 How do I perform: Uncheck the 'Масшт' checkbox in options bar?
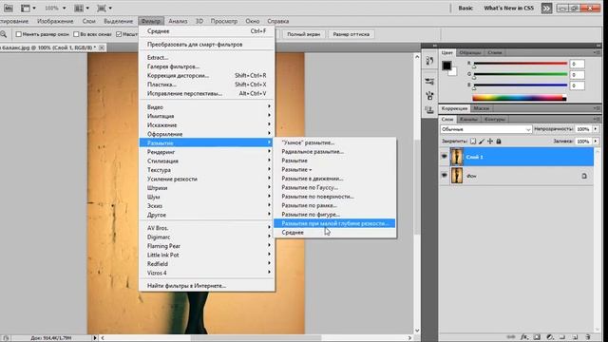pyautogui.click(x=119, y=34)
